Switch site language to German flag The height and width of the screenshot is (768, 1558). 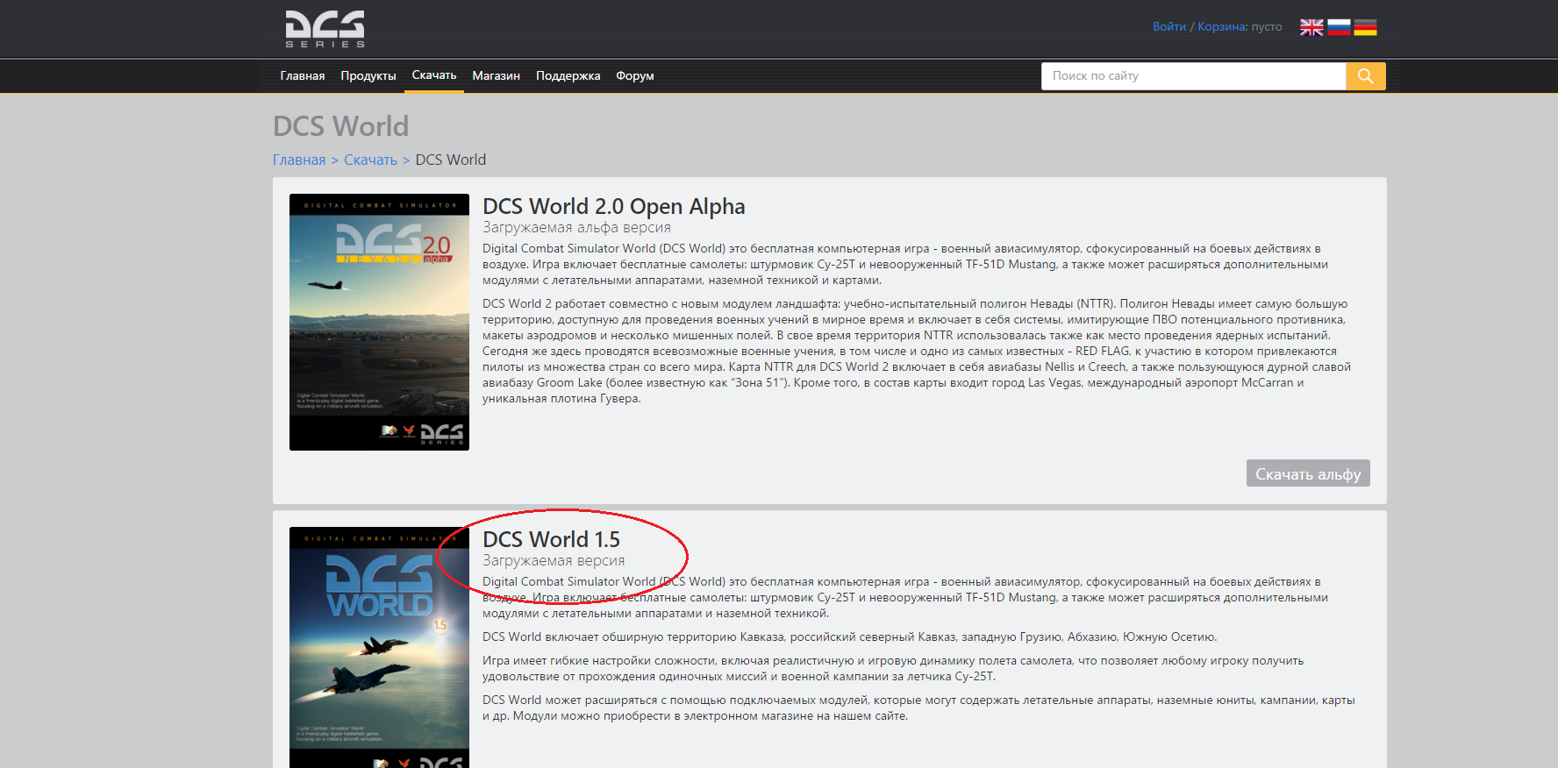point(1365,27)
